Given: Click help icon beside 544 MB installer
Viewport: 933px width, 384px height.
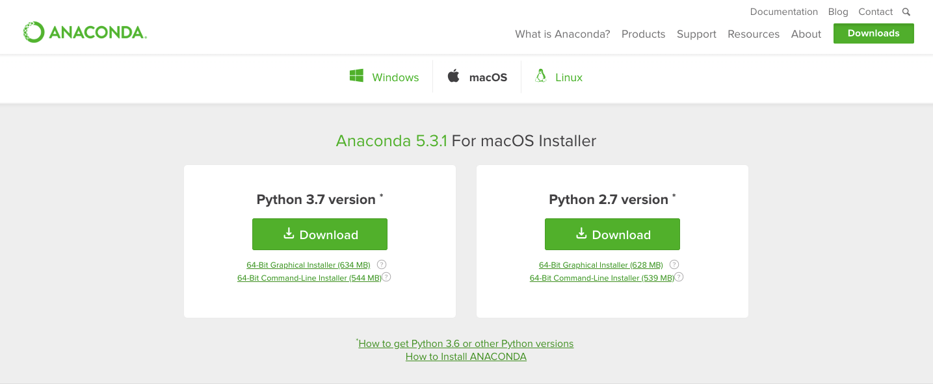Looking at the screenshot, I should pyautogui.click(x=386, y=277).
